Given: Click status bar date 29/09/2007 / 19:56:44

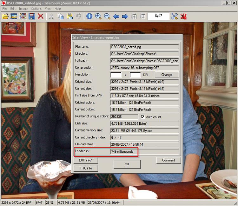Looking at the screenshot, I should (105, 203).
